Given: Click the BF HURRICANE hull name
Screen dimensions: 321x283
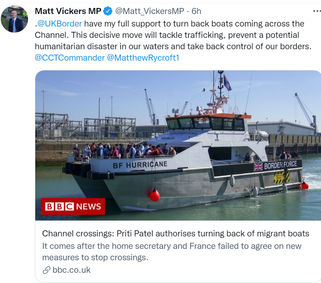Looking at the screenshot, I should pos(140,165).
